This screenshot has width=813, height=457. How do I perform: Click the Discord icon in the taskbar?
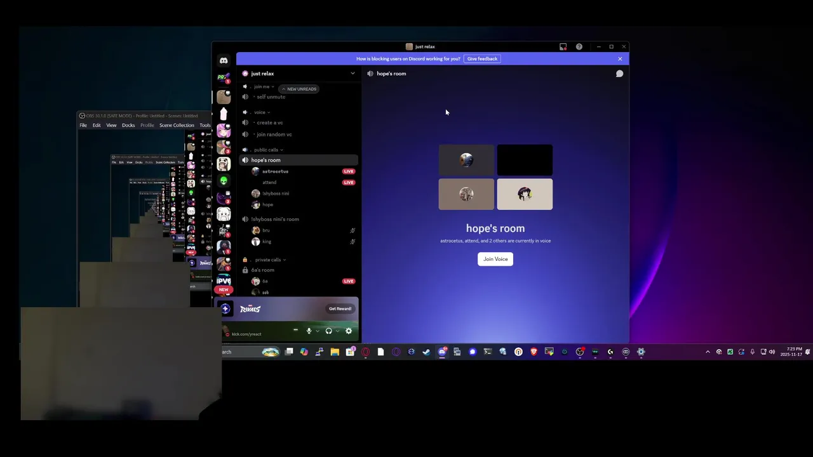(x=442, y=352)
